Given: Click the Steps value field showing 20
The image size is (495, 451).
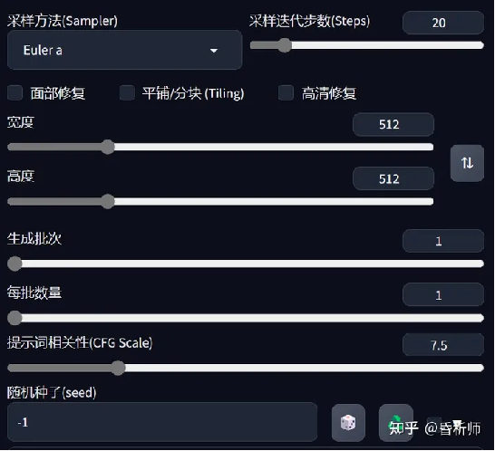Looking at the screenshot, I should click(443, 23).
